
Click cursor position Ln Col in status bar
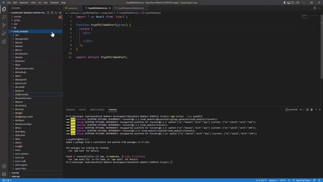pyautogui.click(x=261, y=180)
